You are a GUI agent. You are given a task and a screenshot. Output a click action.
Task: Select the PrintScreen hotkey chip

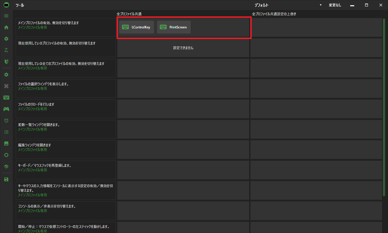(174, 27)
